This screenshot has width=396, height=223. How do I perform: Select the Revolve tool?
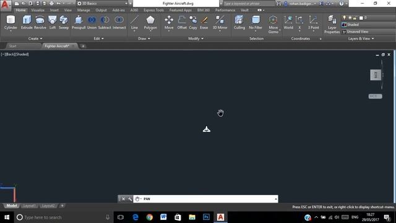(x=40, y=23)
